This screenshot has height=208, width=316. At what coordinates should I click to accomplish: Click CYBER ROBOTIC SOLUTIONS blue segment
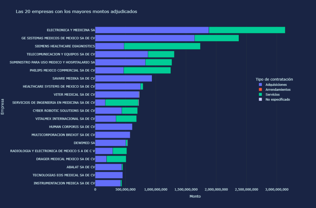point(108,111)
